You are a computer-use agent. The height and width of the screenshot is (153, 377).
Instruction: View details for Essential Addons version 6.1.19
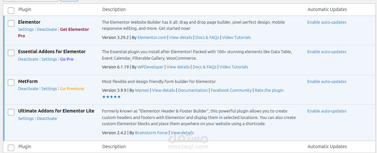pyautogui.click(x=178, y=67)
